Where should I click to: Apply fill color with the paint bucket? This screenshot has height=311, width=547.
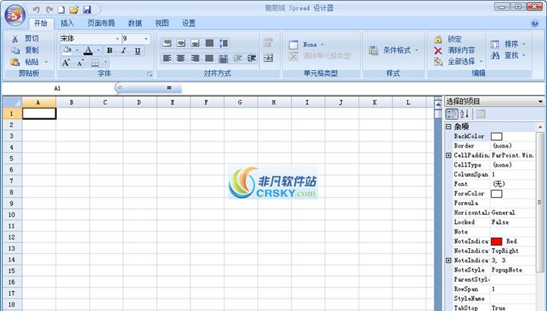click(x=67, y=50)
